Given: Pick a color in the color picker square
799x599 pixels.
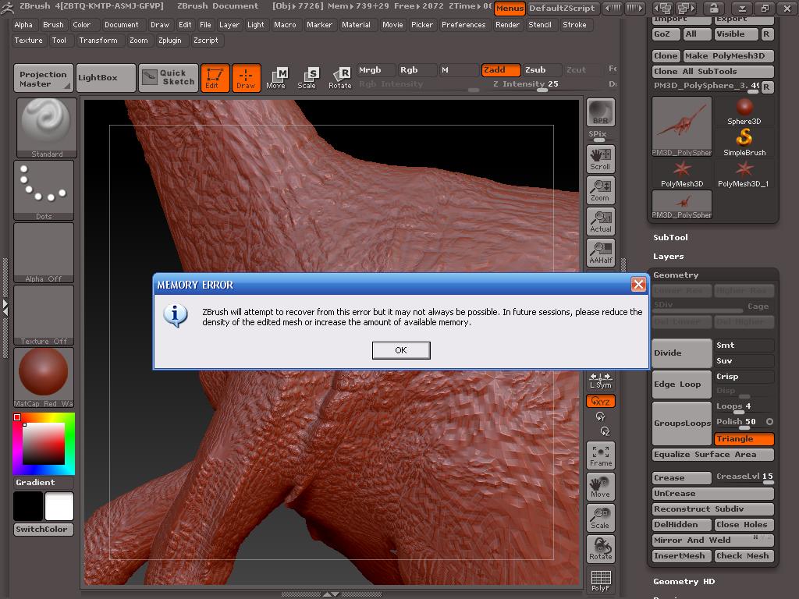Looking at the screenshot, I should [x=44, y=444].
